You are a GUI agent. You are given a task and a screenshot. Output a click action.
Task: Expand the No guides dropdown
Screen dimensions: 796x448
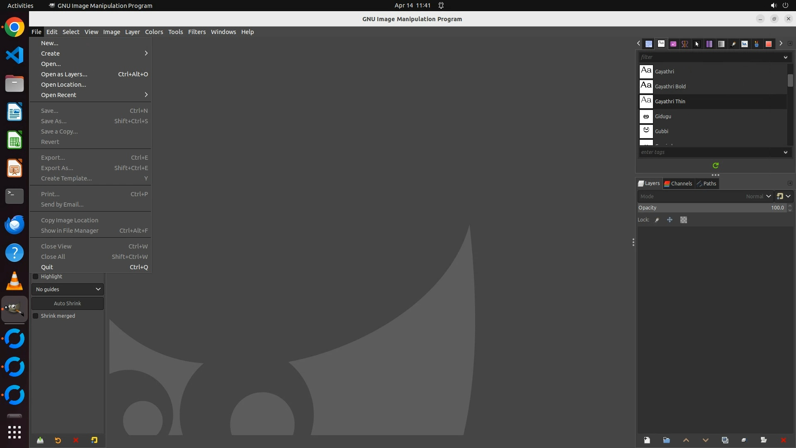point(68,289)
